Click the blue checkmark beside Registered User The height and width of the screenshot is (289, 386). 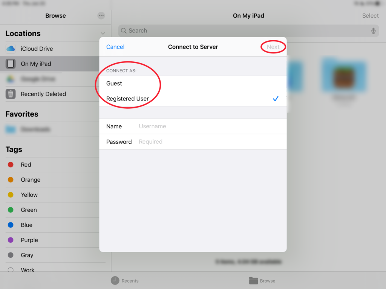[x=276, y=99]
